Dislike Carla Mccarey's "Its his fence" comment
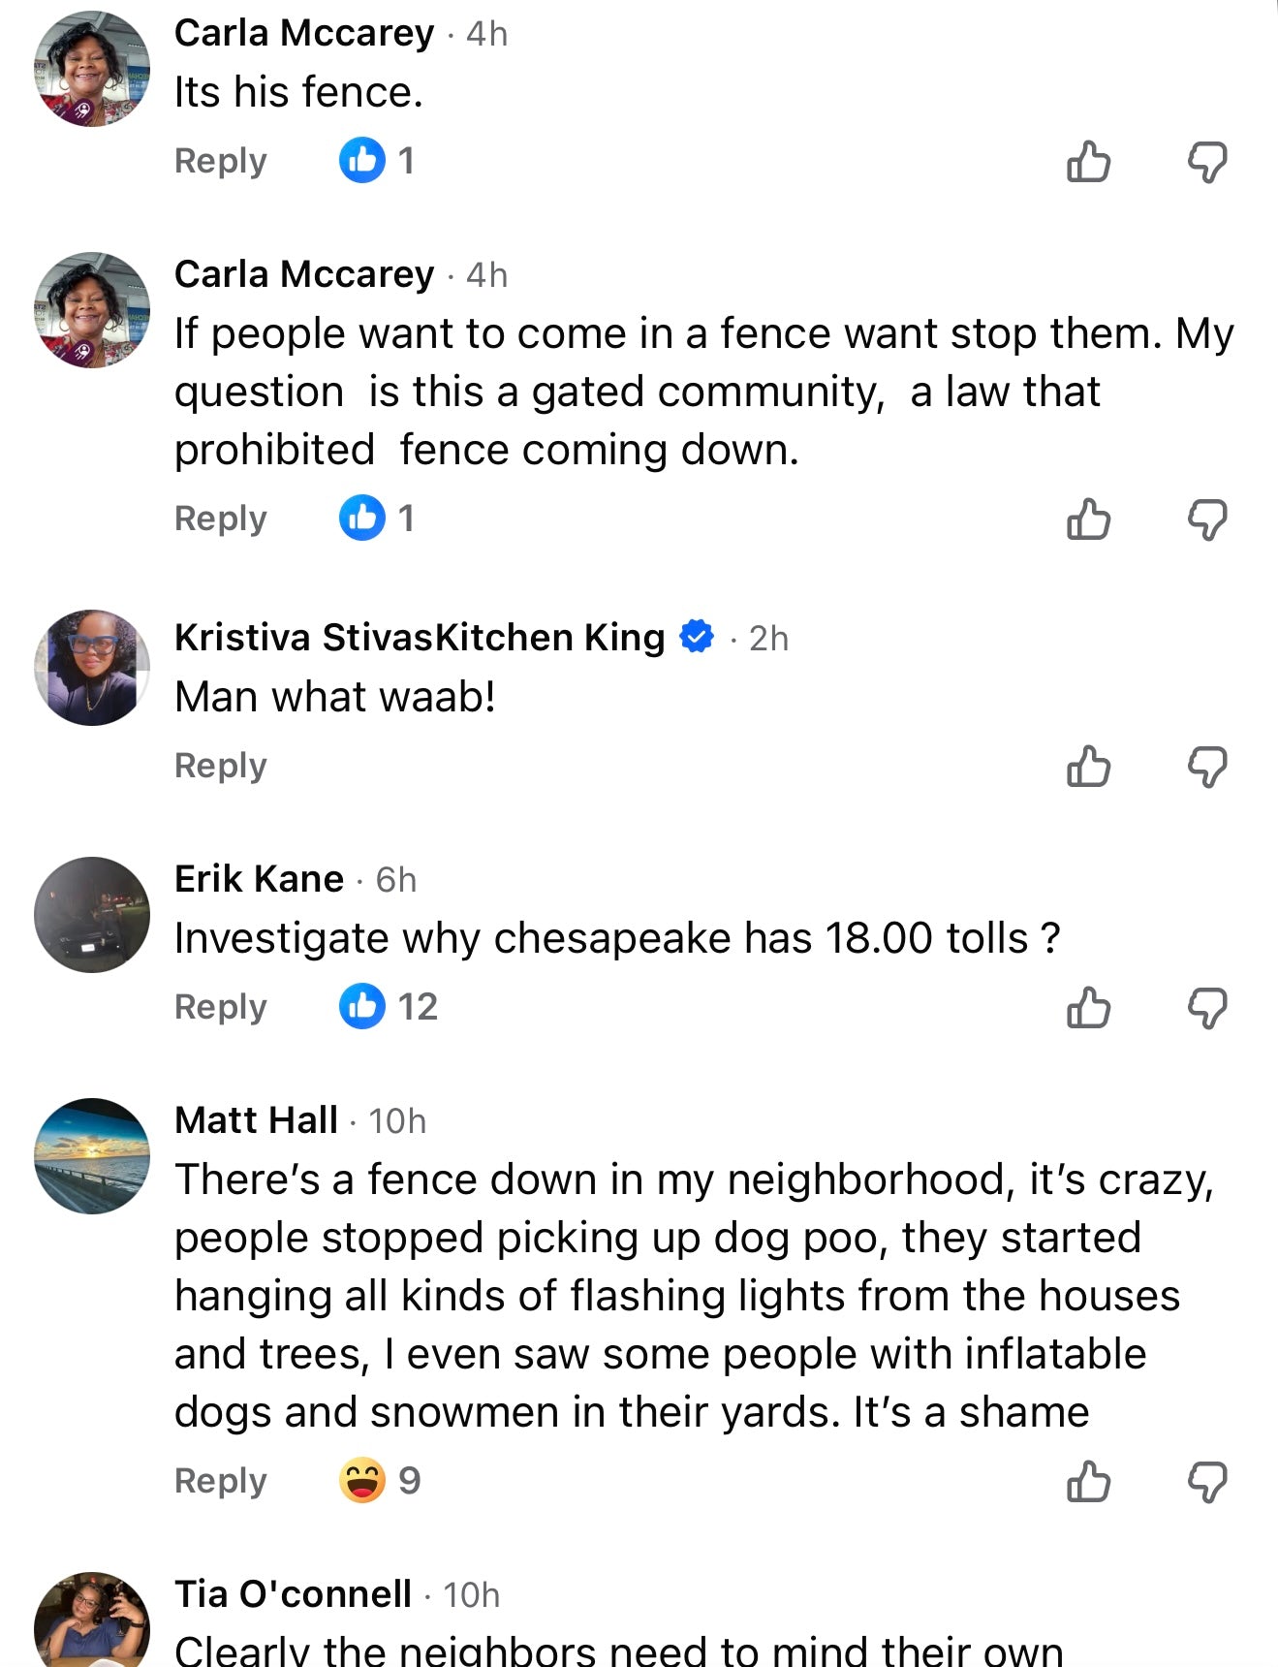Screen dimensions: 1278x1667 1207,162
